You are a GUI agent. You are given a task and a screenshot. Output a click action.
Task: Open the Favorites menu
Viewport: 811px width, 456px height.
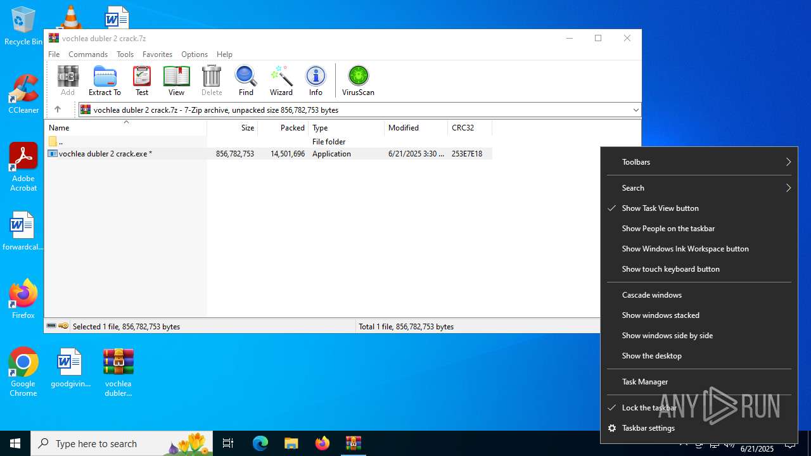point(157,54)
